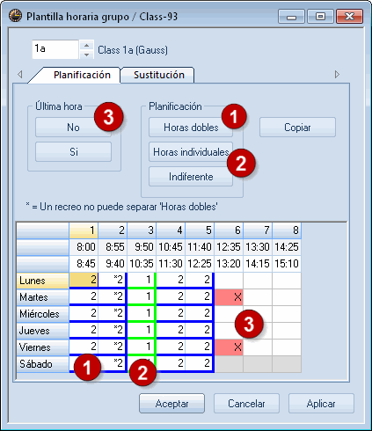Click the clock icon in the title bar

[15, 16]
